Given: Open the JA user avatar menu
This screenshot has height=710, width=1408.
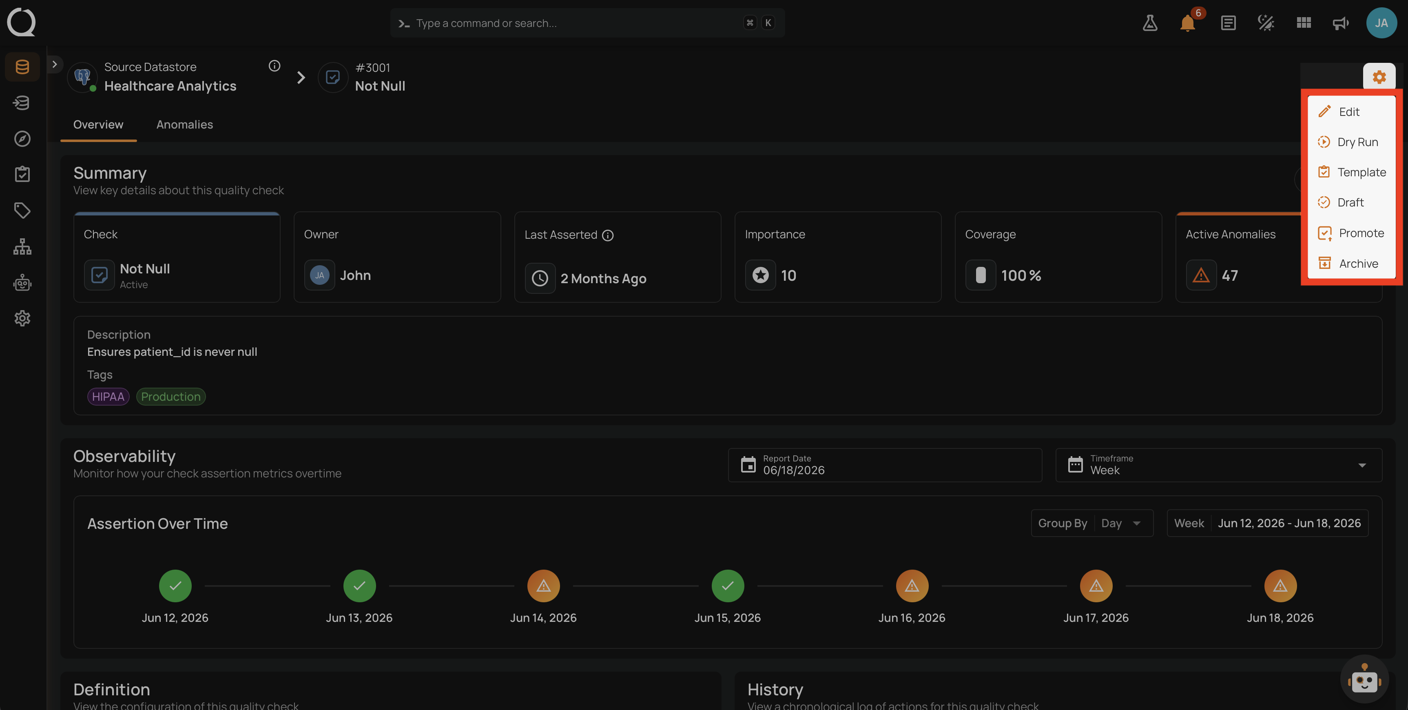Looking at the screenshot, I should coord(1381,23).
